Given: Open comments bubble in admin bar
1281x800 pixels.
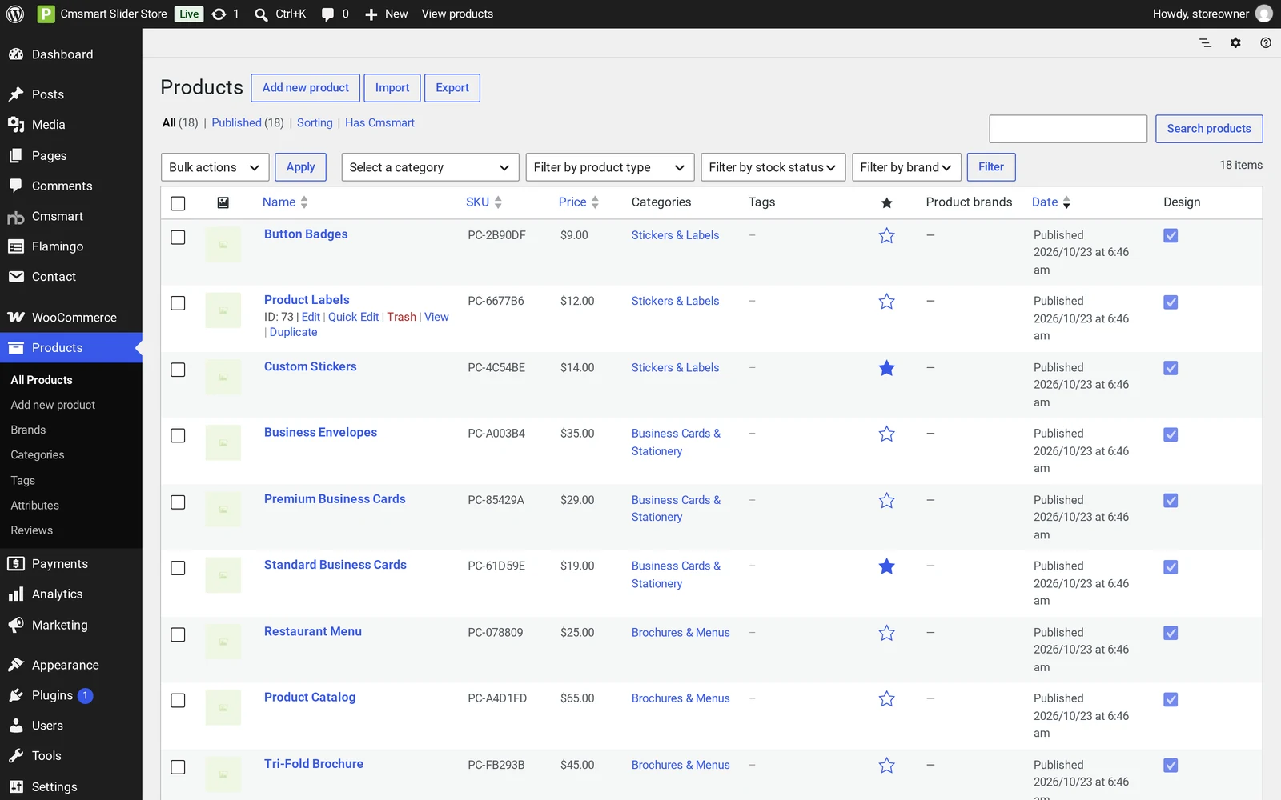Looking at the screenshot, I should click(335, 14).
